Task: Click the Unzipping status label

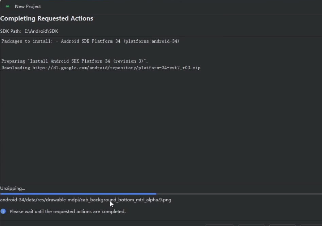Action: (13, 188)
